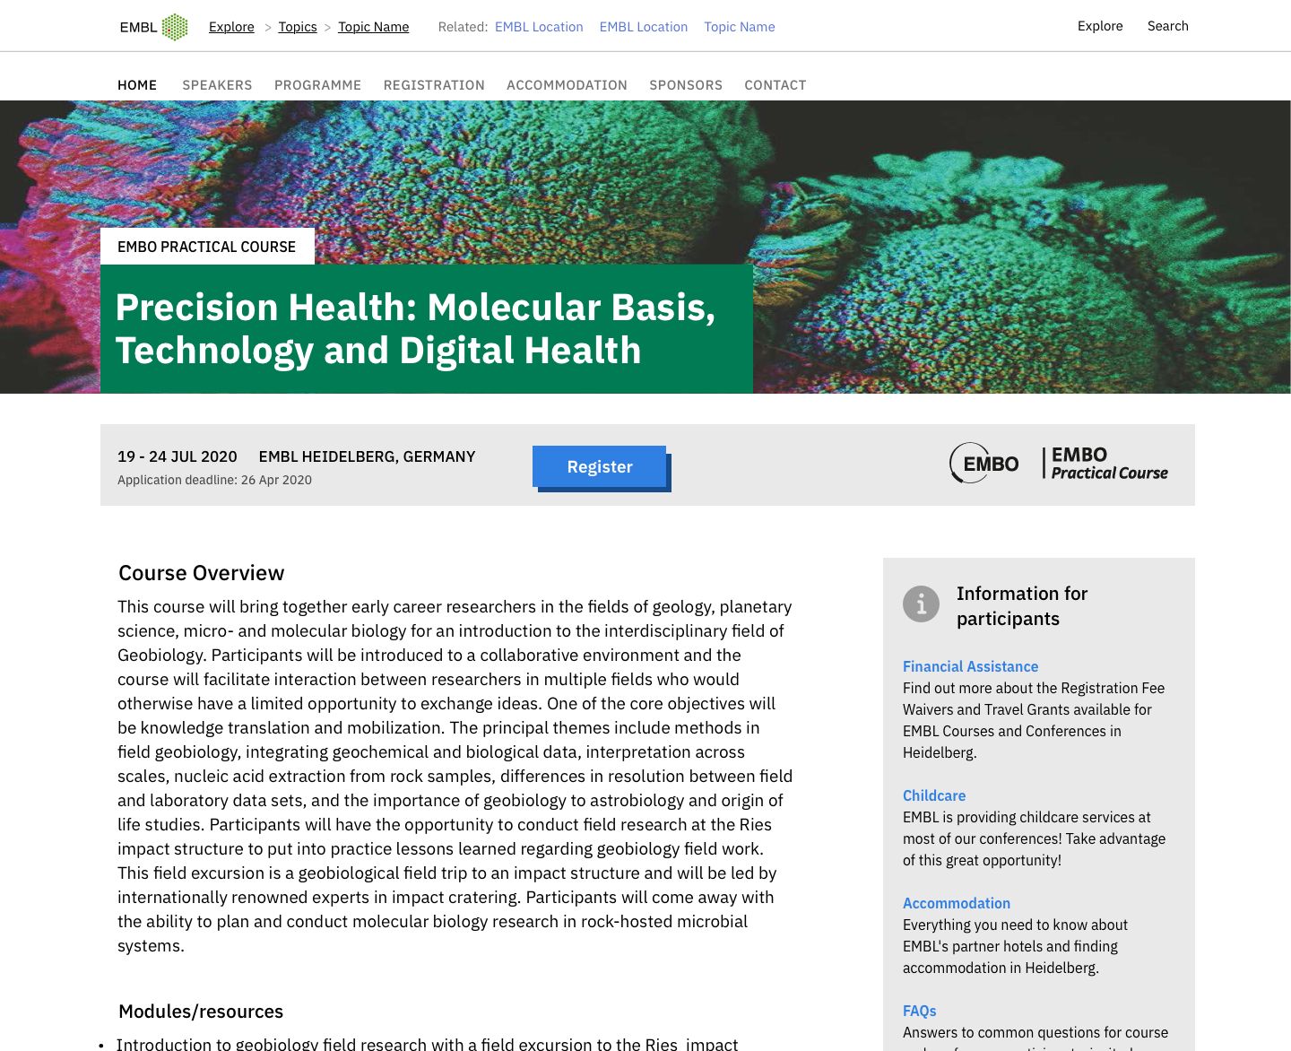
Task: Open the Topics breadcrumb link
Action: (298, 27)
